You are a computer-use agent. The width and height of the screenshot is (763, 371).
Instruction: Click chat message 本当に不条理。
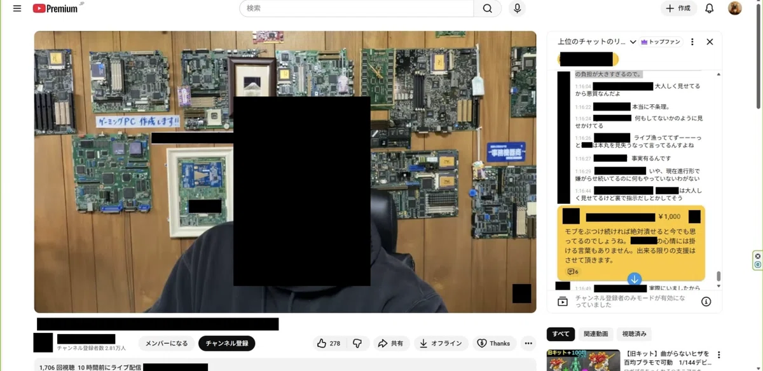coord(650,107)
